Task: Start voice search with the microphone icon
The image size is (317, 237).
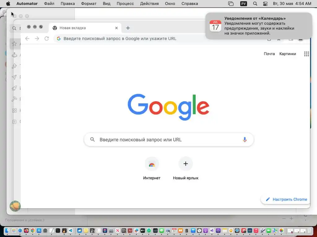Action: [245, 140]
